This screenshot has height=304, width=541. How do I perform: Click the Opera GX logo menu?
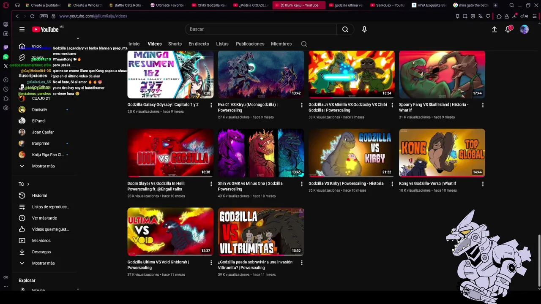tap(5, 5)
